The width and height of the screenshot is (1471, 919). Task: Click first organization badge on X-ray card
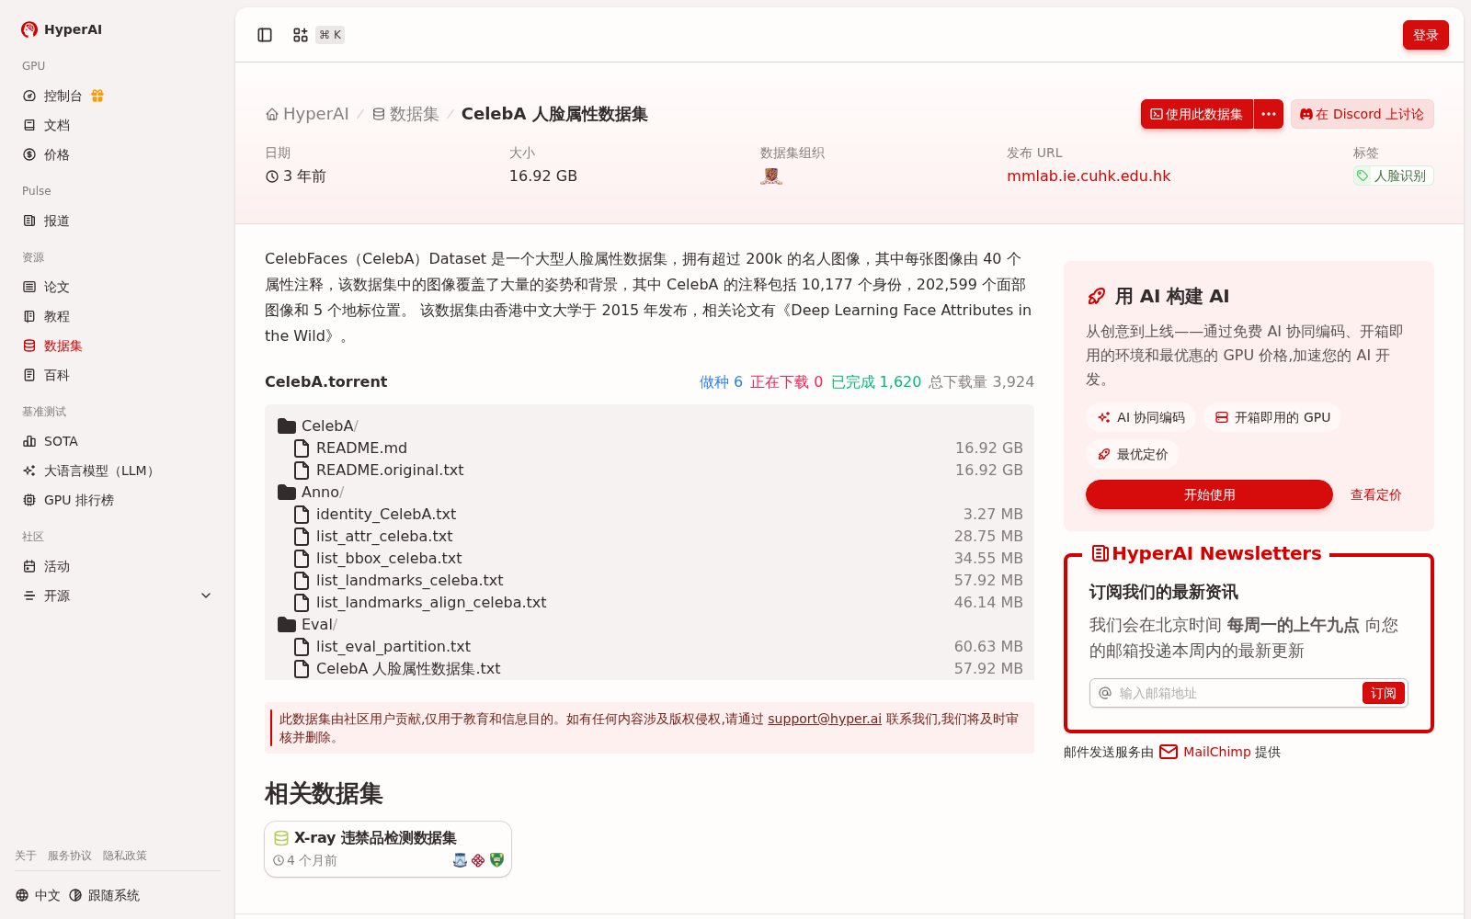pos(461,860)
